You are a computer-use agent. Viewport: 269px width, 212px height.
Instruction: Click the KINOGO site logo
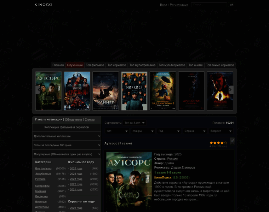point(43,5)
